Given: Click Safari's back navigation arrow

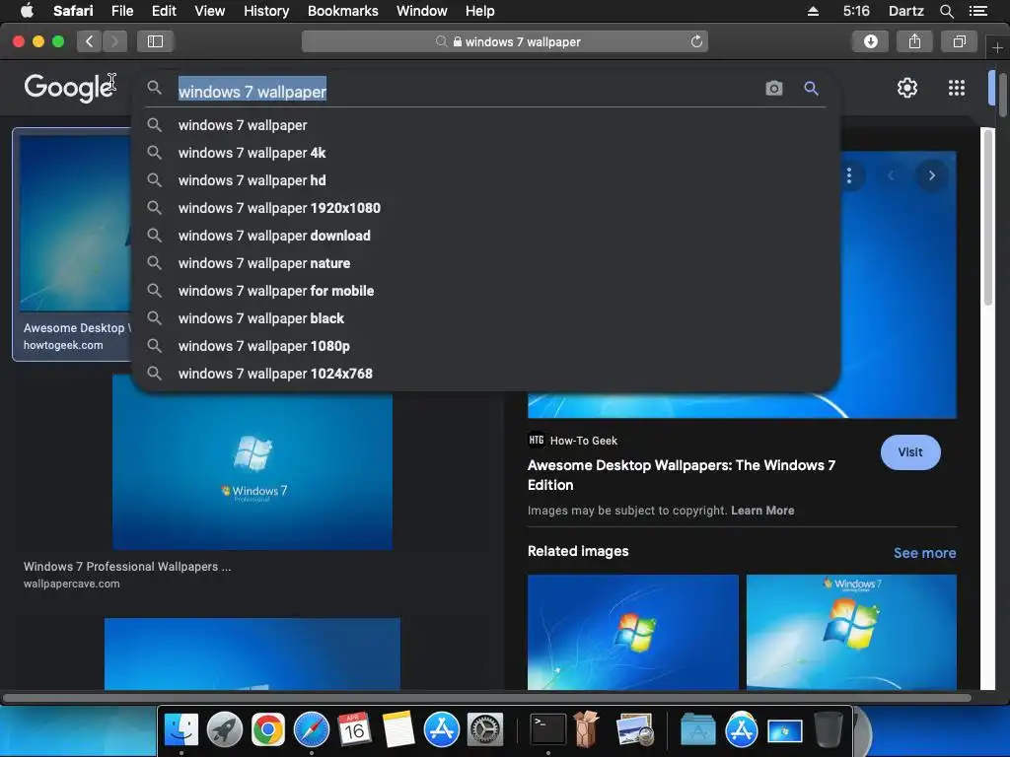Looking at the screenshot, I should point(90,41).
